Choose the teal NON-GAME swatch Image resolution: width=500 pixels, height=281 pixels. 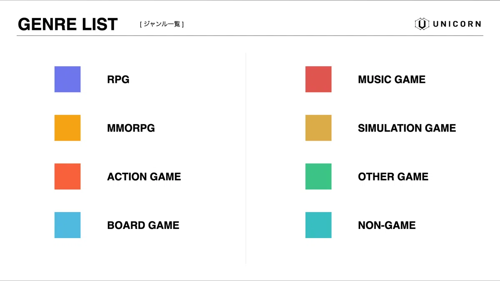[318, 225]
